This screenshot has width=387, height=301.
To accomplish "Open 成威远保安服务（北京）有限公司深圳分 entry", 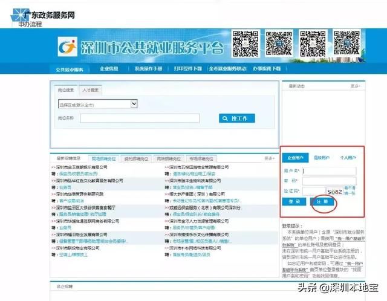I will click(x=205, y=207).
